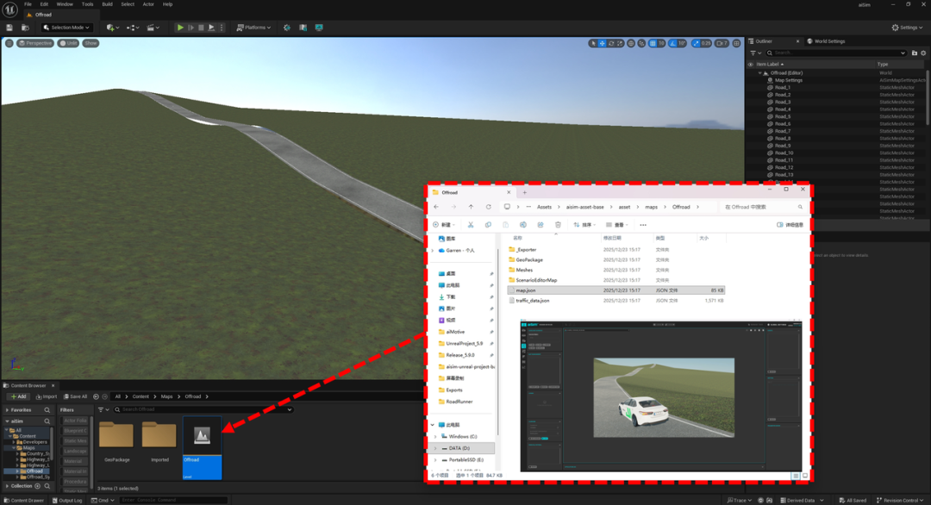Click the camera speed icon in viewport
This screenshot has height=505, width=931.
(719, 43)
